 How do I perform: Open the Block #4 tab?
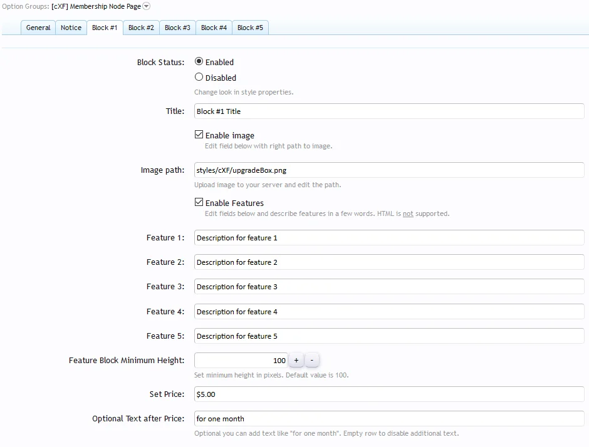[x=214, y=28]
